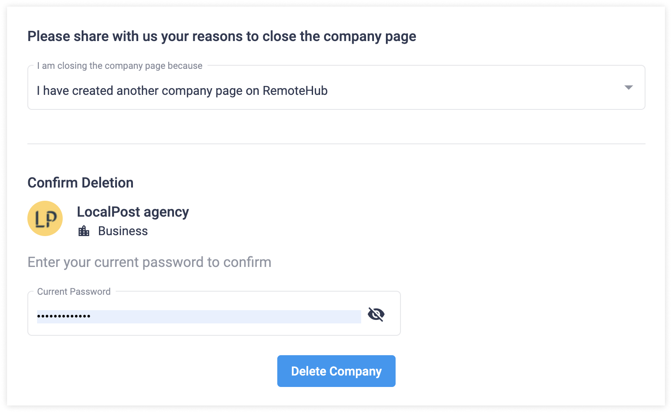Image resolution: width=672 pixels, height=413 pixels.
Task: Toggle password visibility with the crossed-eye icon
Action: click(376, 314)
